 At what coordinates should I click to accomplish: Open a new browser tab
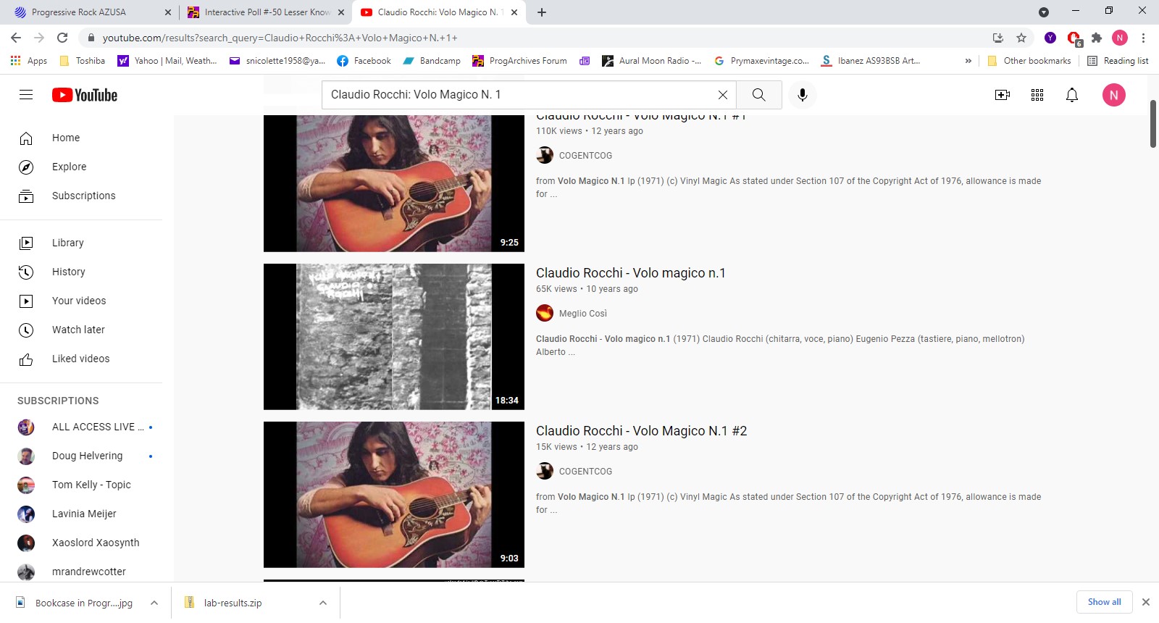pyautogui.click(x=542, y=12)
